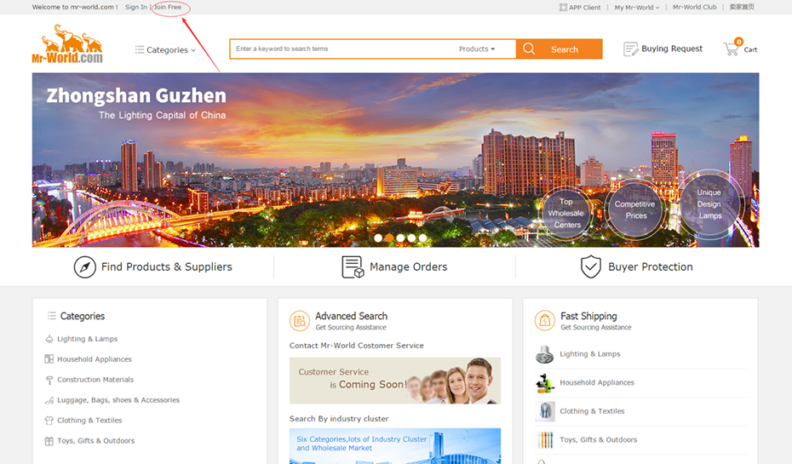
Task: Expand the Categories dropdown in header
Action: (166, 50)
